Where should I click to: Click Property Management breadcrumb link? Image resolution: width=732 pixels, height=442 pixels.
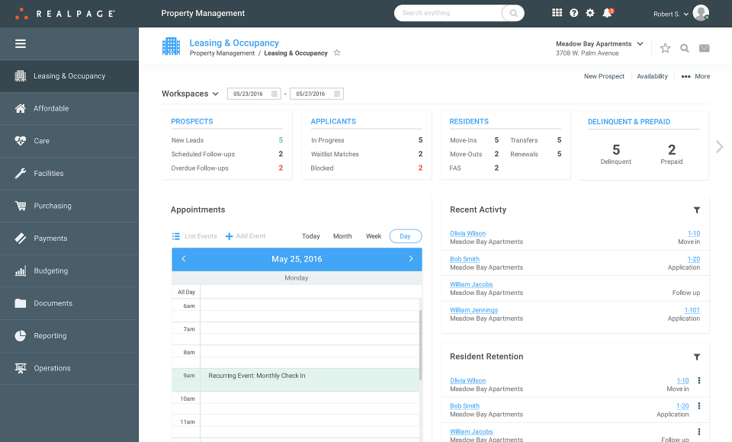tap(222, 53)
